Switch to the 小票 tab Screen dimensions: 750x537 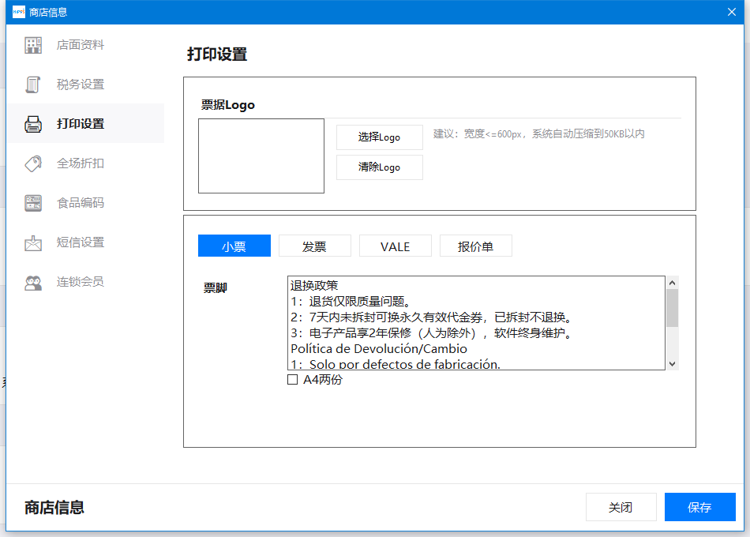pos(234,246)
